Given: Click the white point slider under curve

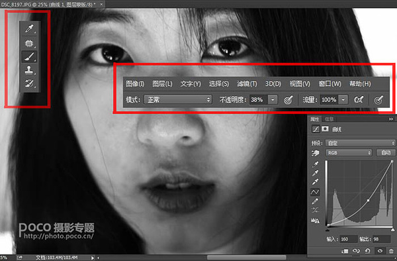Looking at the screenshot, I should pyautogui.click(x=392, y=230).
